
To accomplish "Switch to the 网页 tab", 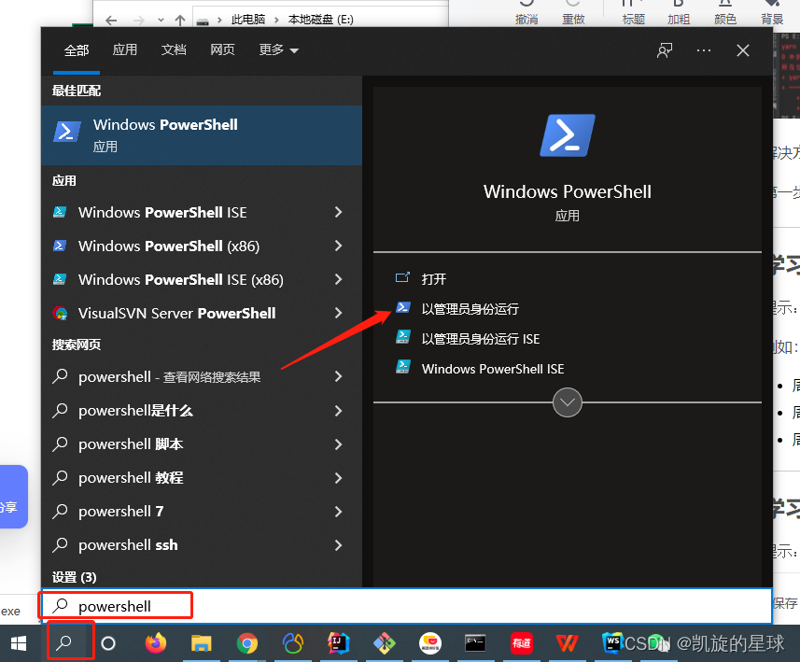I will 223,49.
